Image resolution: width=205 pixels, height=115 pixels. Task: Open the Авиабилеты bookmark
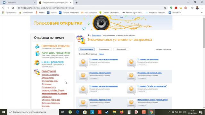(x=26, y=12)
